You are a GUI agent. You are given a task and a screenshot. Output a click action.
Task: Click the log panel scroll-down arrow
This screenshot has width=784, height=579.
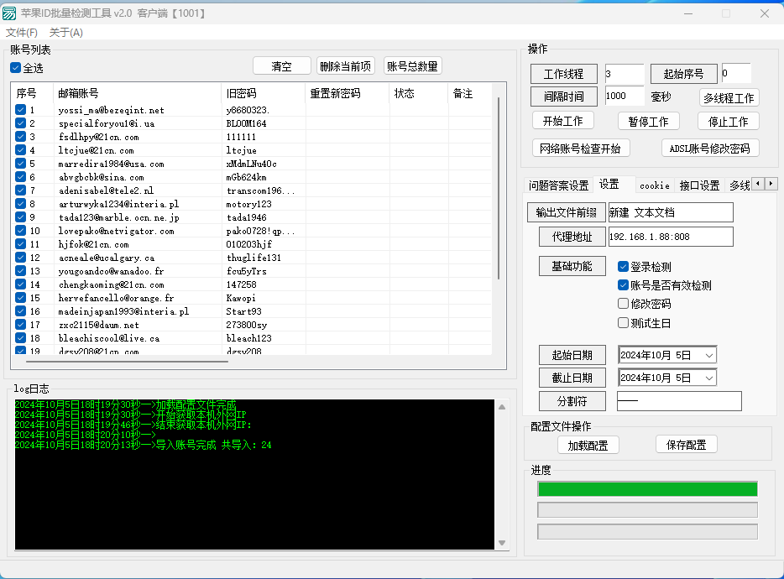click(502, 543)
